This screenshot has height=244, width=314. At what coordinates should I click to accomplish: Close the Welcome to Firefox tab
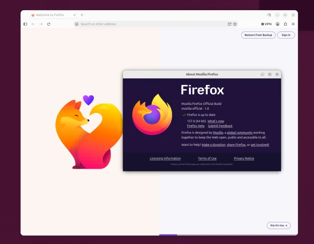[x=74, y=15]
